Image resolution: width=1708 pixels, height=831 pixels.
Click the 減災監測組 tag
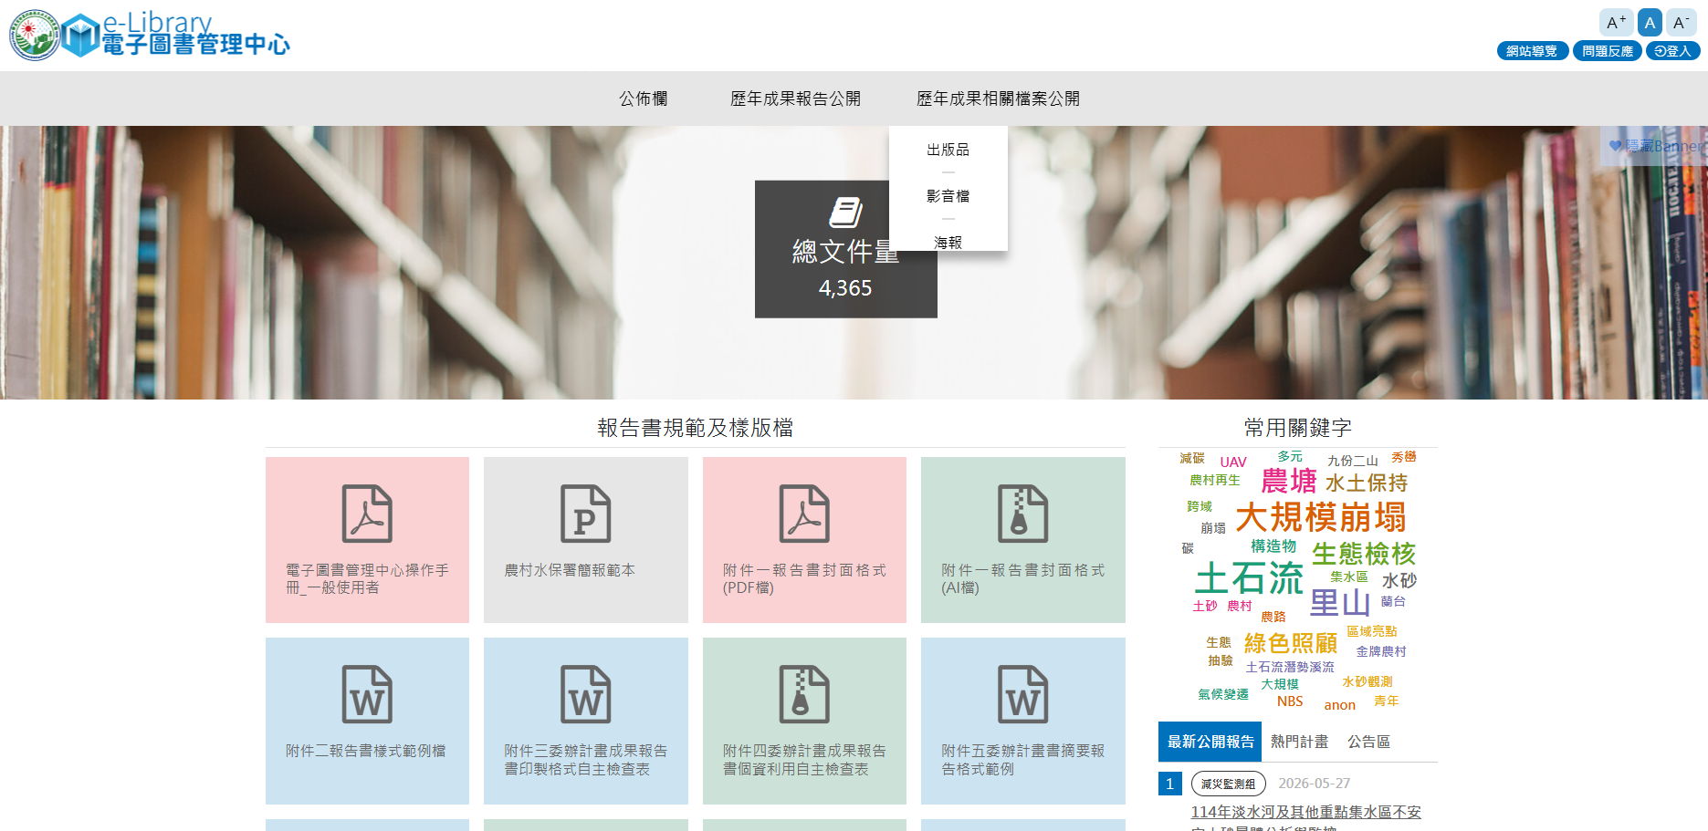coord(1228,784)
